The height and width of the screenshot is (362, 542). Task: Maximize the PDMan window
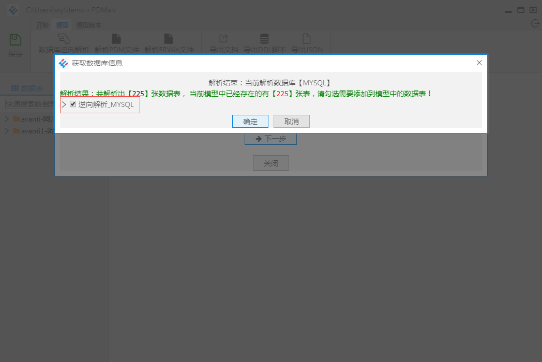click(x=521, y=10)
